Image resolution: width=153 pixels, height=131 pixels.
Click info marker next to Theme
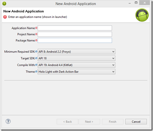[36, 72]
